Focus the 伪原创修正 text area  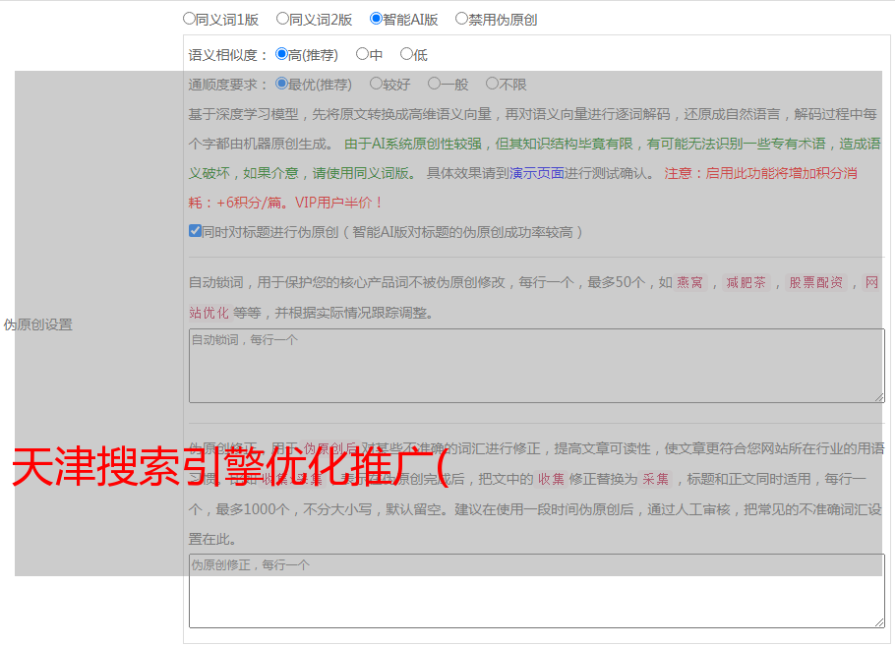click(x=535, y=591)
